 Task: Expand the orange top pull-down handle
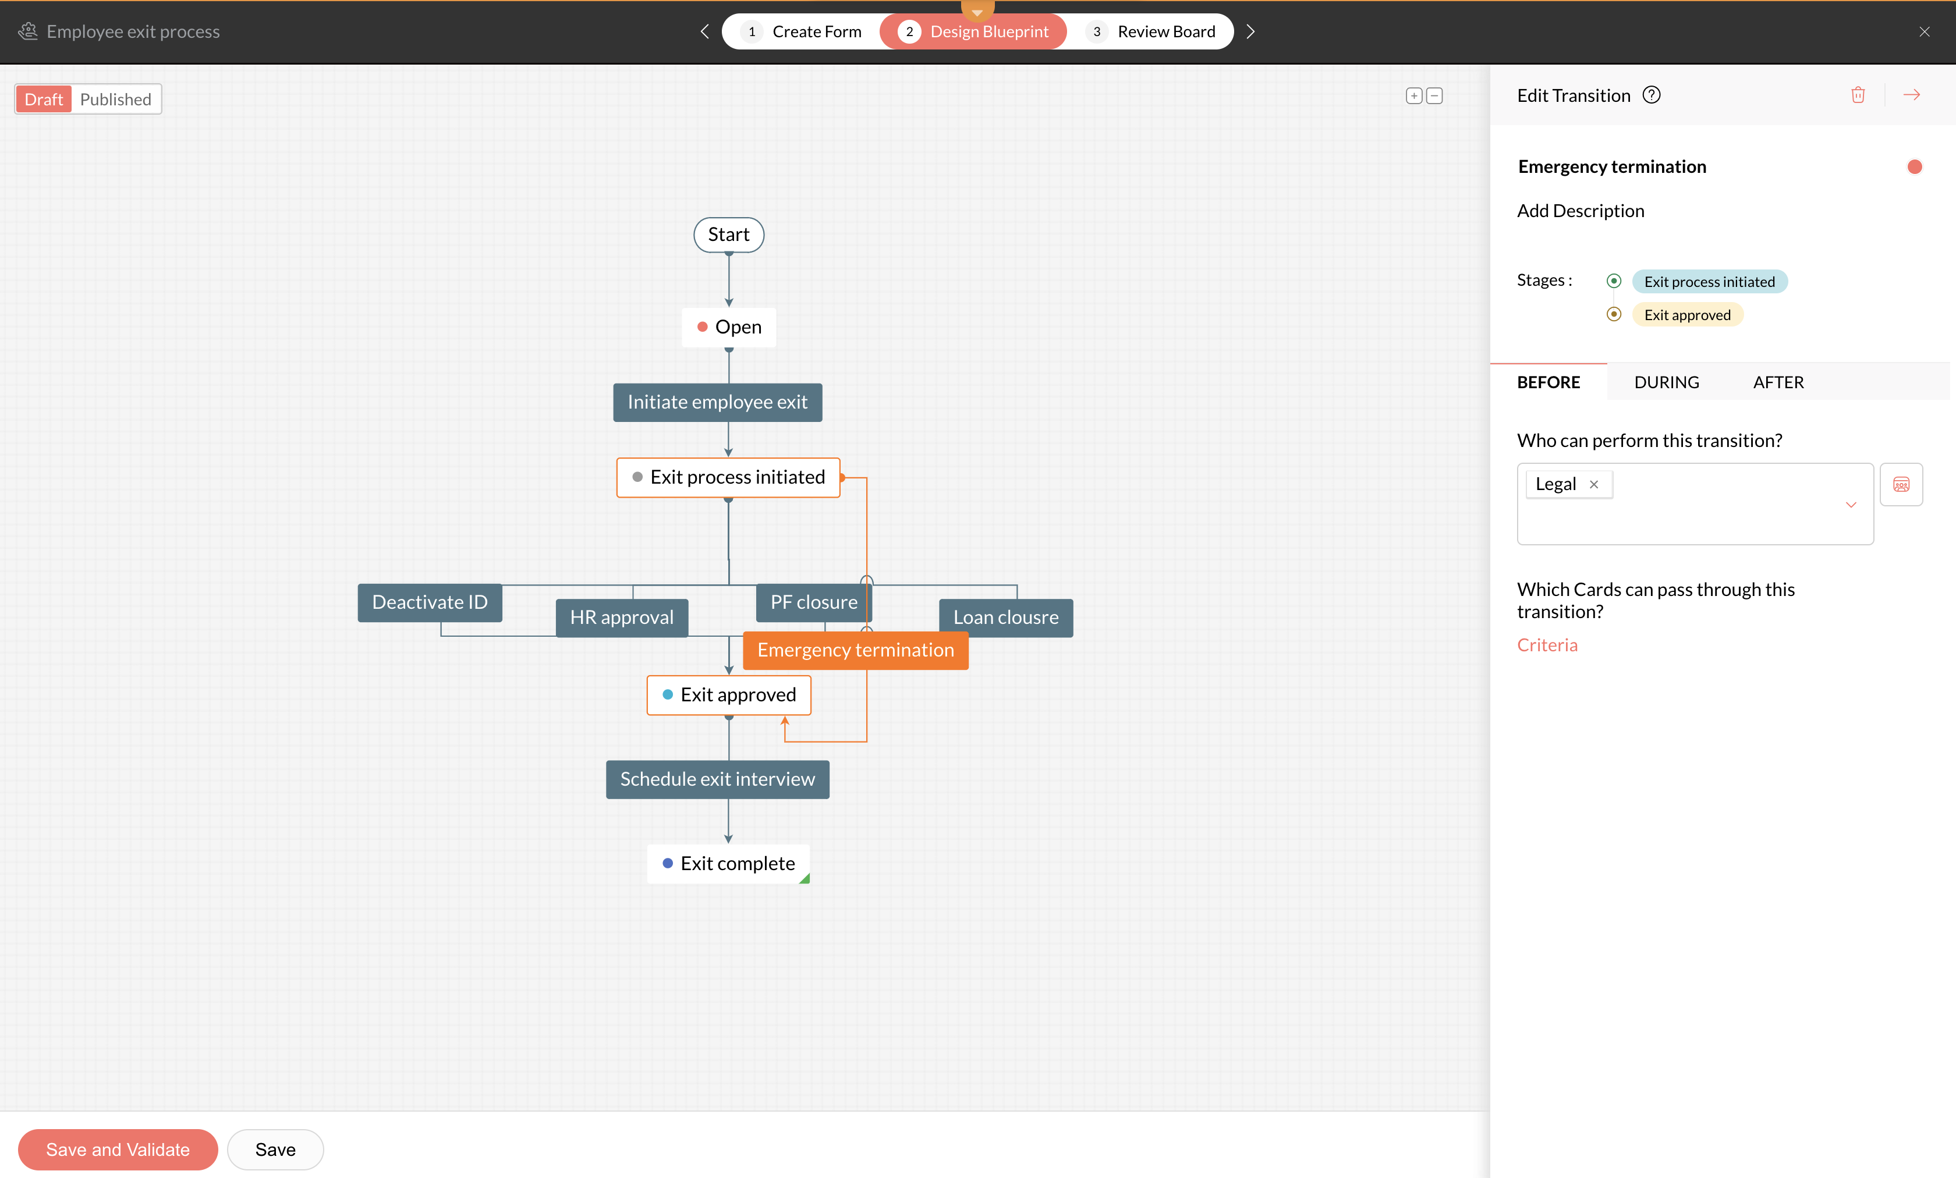pos(977,11)
